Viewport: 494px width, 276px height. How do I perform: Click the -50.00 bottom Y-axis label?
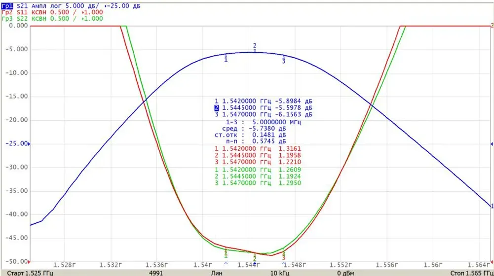click(x=17, y=262)
